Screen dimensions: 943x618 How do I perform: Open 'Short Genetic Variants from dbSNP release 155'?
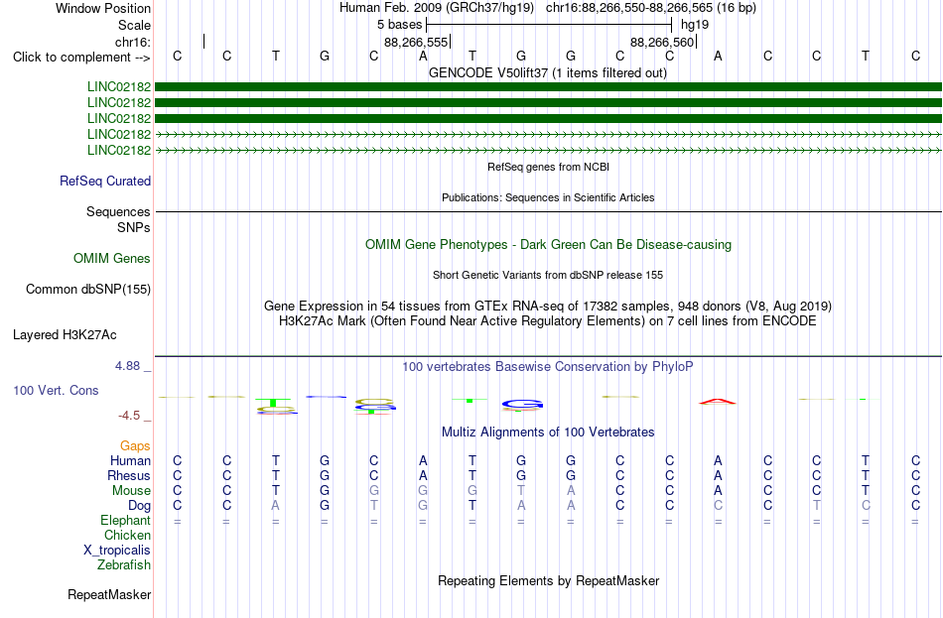point(548,275)
